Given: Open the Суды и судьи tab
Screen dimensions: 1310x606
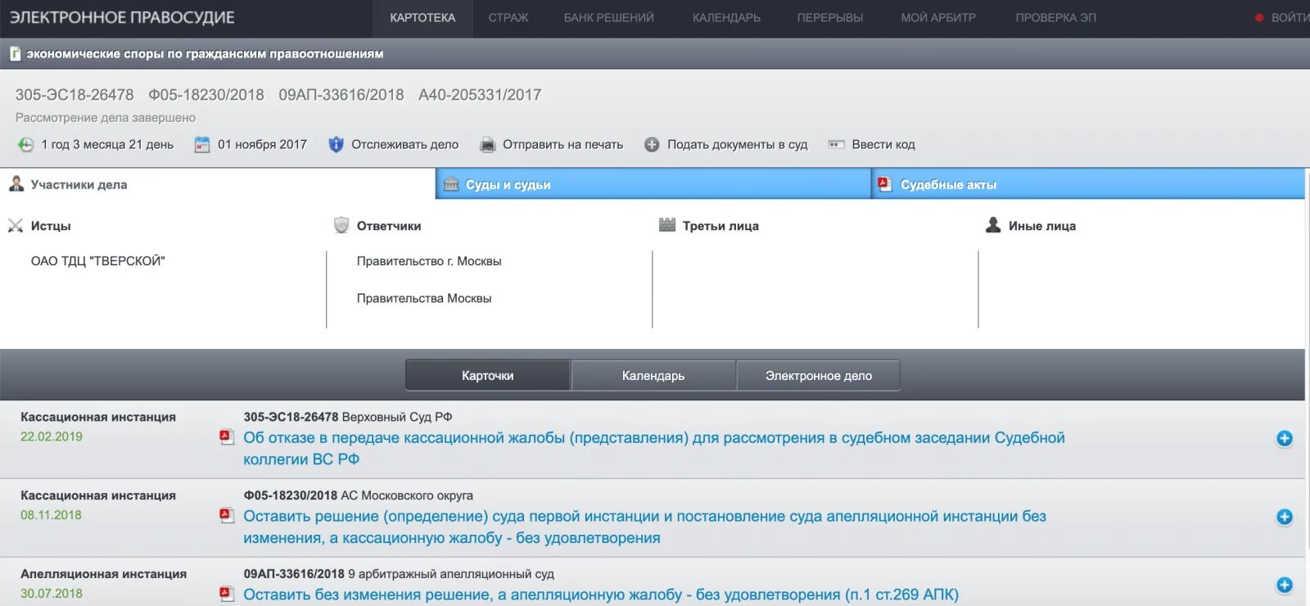Looking at the screenshot, I should click(x=653, y=184).
